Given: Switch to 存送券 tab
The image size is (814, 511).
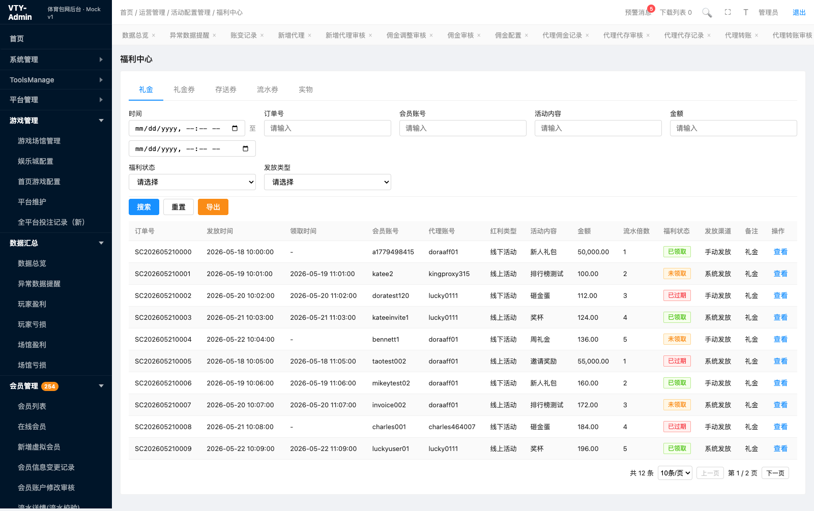Looking at the screenshot, I should 226,89.
